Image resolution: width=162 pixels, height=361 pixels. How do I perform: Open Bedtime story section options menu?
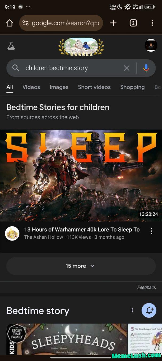coord(132,310)
